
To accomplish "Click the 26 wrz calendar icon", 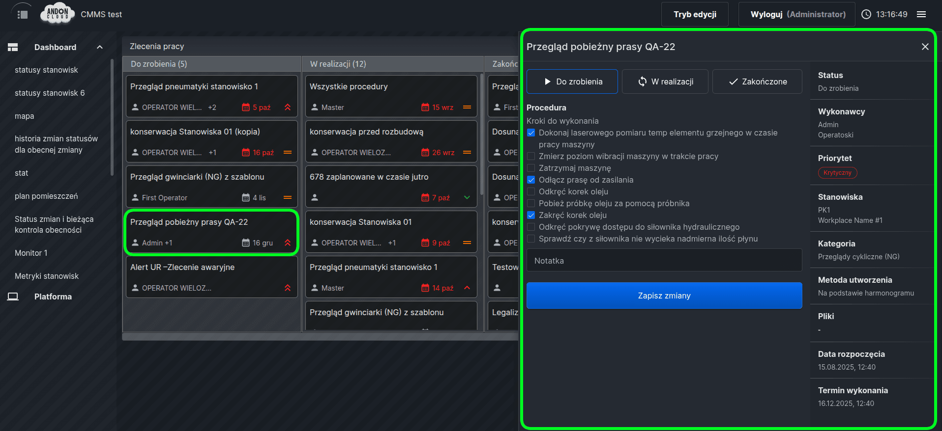I will point(425,153).
